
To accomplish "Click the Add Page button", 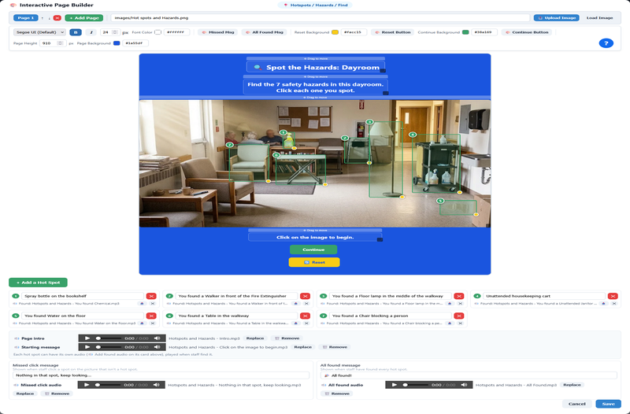I will tap(84, 18).
